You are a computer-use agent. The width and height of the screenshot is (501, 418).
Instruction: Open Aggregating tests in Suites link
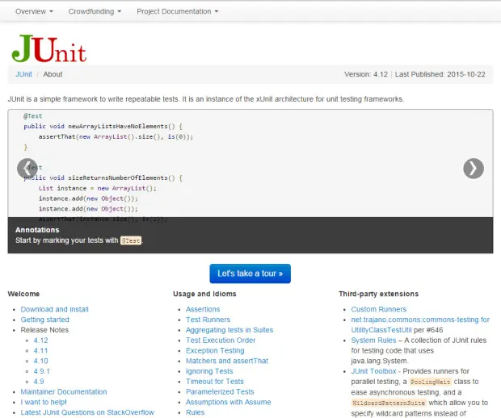point(229,330)
